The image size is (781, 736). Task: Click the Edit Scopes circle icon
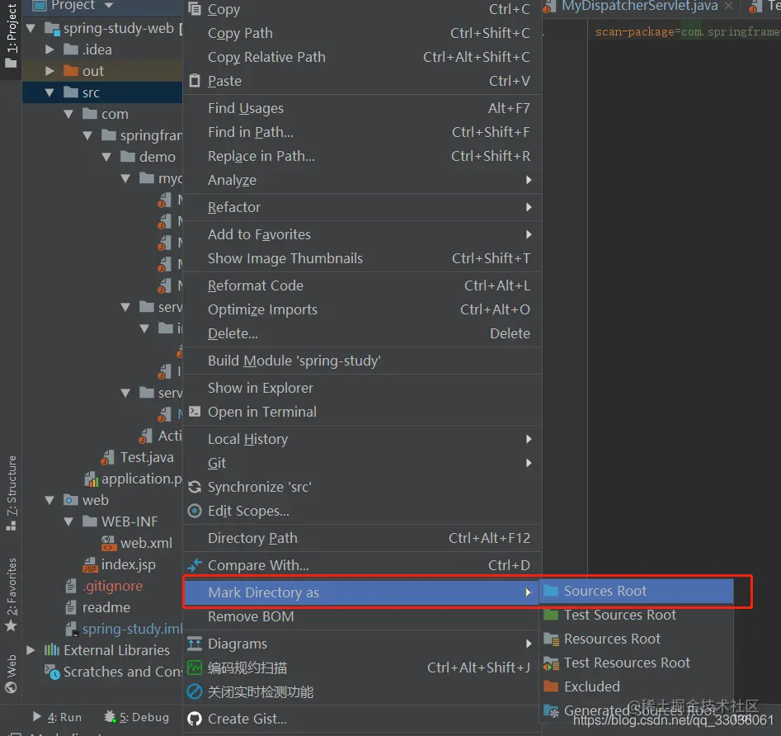pos(195,511)
